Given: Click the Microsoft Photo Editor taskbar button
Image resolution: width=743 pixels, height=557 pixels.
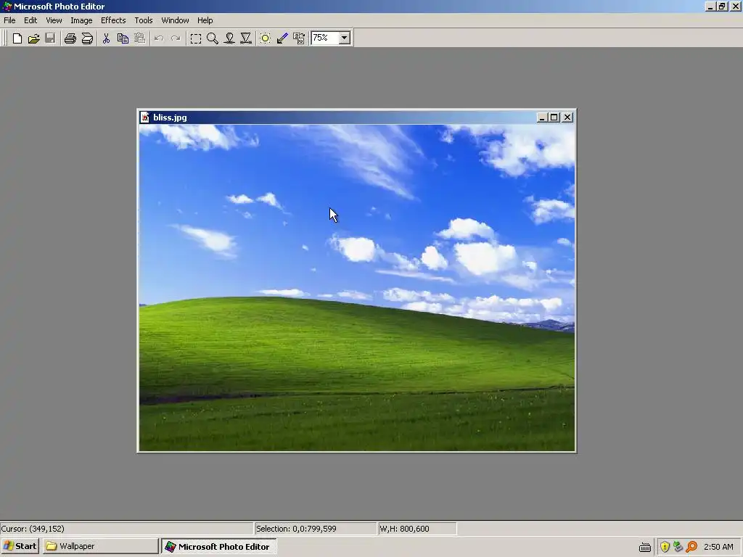Looking at the screenshot, I should coord(219,546).
